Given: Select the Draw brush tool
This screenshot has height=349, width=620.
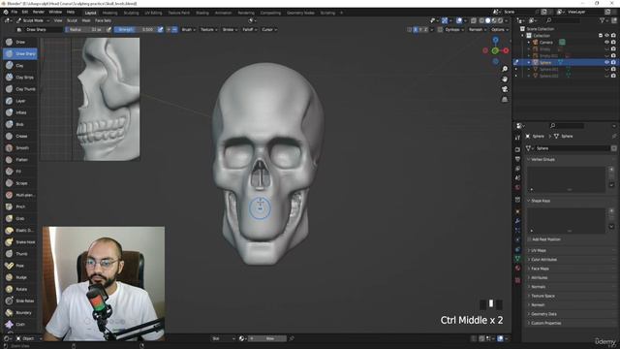Looking at the screenshot, I should pyautogui.click(x=19, y=42).
